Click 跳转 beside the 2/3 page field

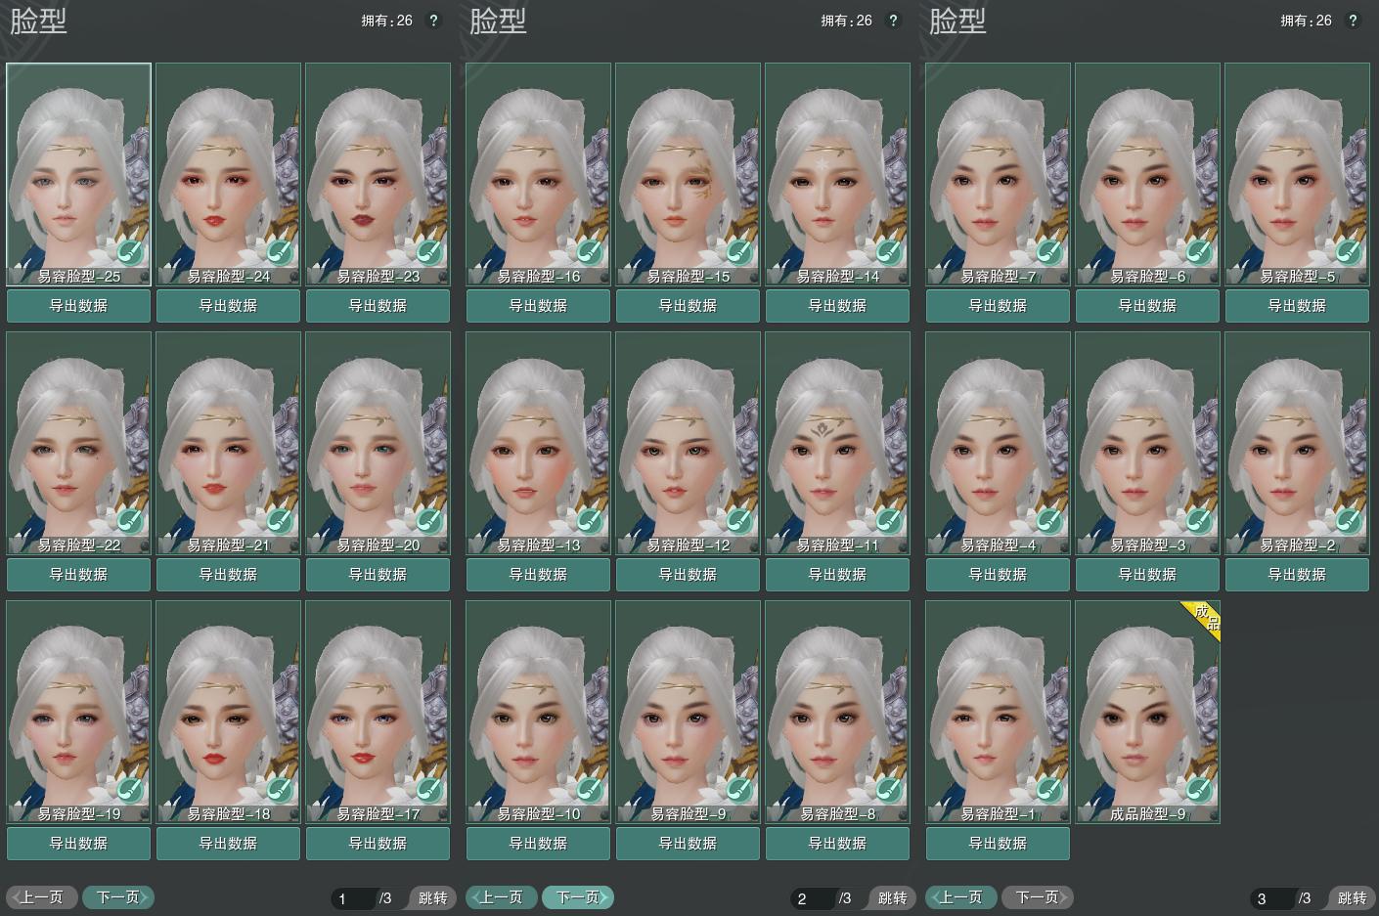891,898
